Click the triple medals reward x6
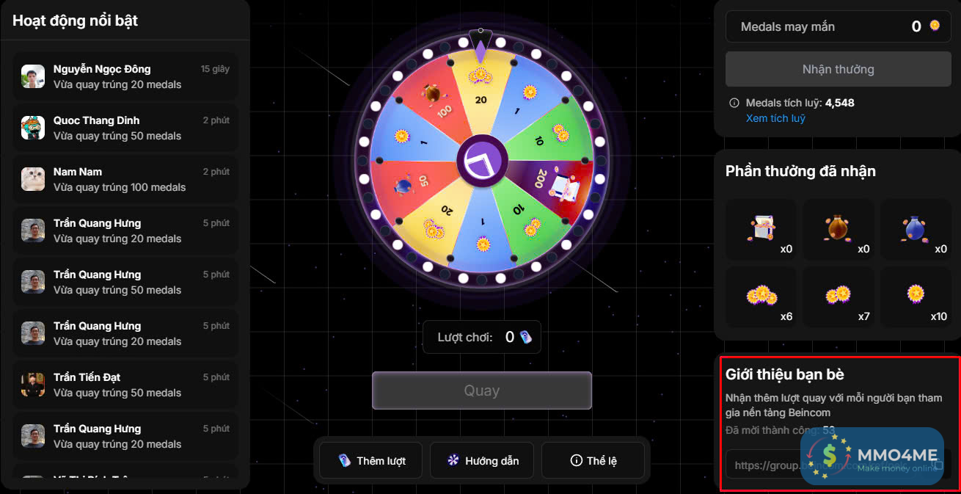This screenshot has height=494, width=961. [x=761, y=297]
